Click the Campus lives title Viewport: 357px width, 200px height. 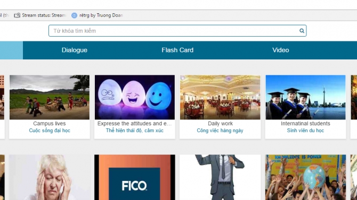[50, 124]
